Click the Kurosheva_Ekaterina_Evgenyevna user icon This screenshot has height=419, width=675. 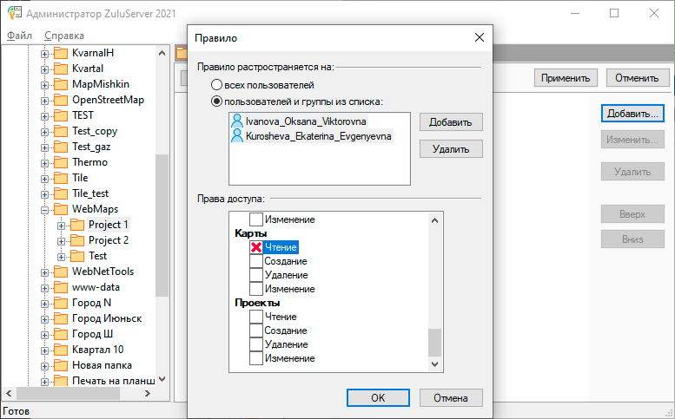tap(237, 136)
